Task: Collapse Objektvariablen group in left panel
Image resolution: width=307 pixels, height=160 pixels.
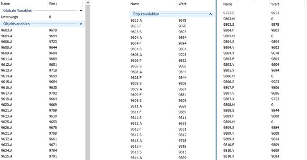Action: point(81,24)
